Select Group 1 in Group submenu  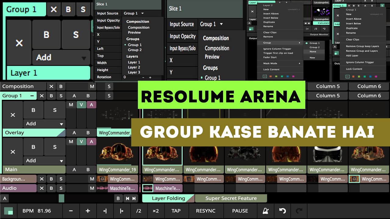[x=314, y=43]
